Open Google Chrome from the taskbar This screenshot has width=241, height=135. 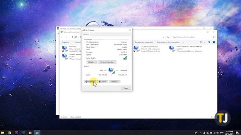coord(9,132)
